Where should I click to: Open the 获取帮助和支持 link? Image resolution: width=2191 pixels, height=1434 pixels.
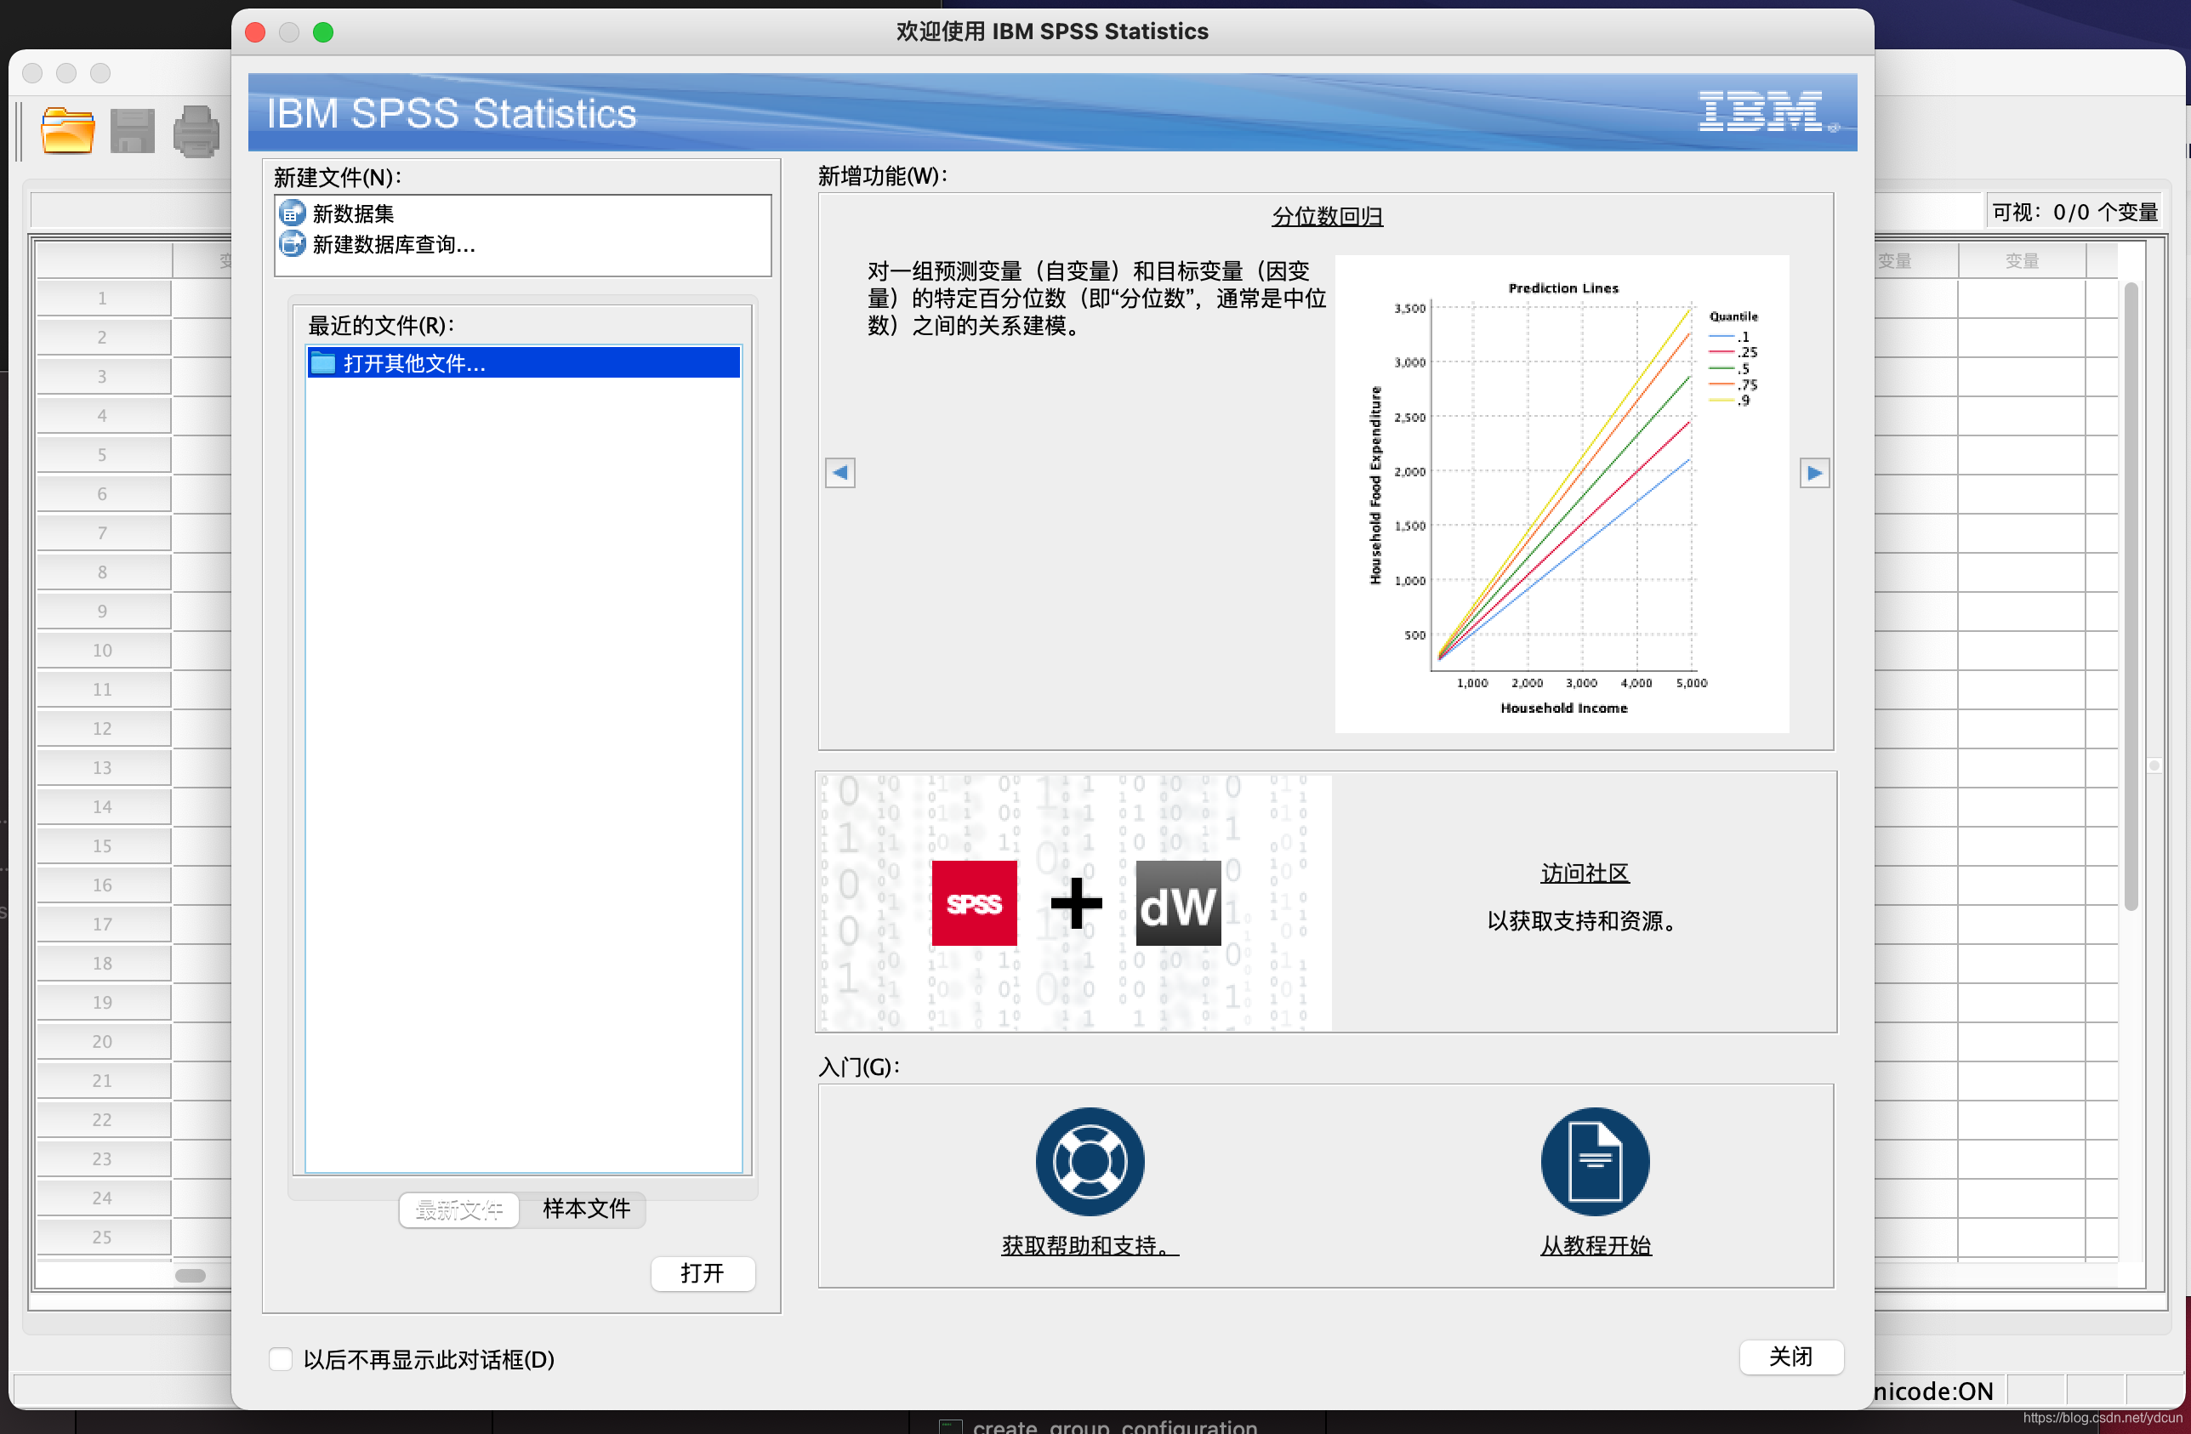(1090, 1245)
